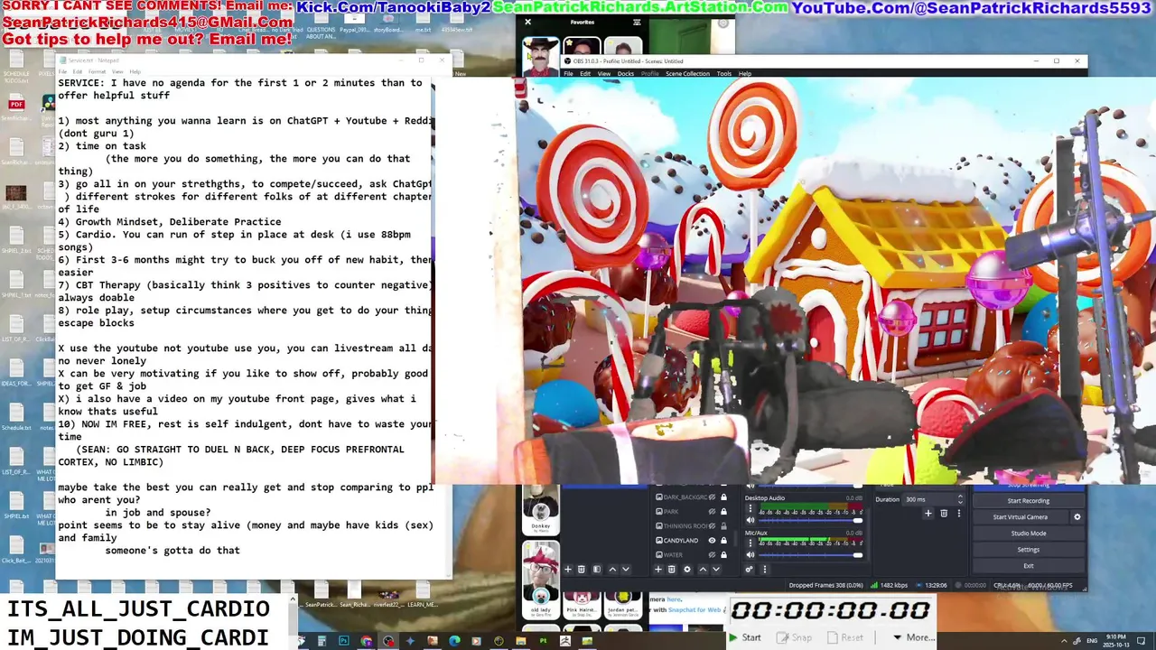Open the OBS Tools menu
Image resolution: width=1156 pixels, height=650 pixels.
(724, 73)
